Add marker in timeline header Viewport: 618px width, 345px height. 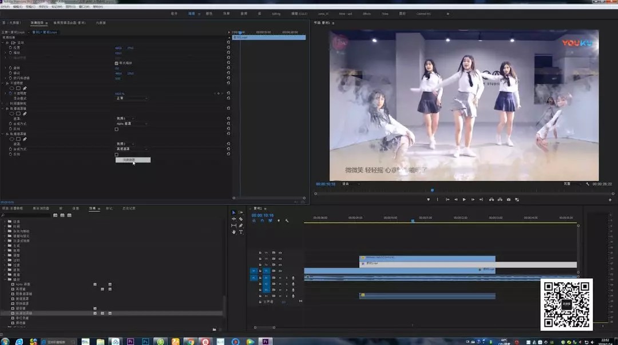pos(279,220)
